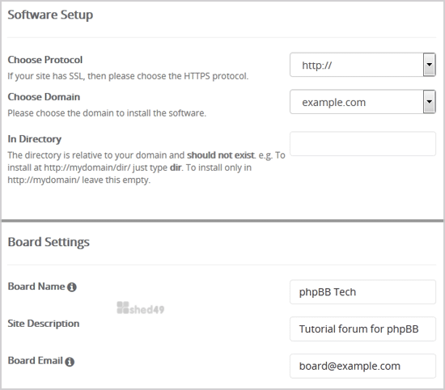Click the example.com domain selector
Screen dimensions: 445x390
[x=362, y=102]
